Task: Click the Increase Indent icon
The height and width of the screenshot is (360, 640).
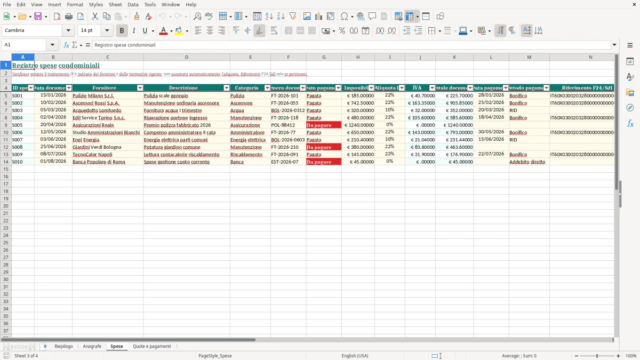Action: [x=406, y=31]
